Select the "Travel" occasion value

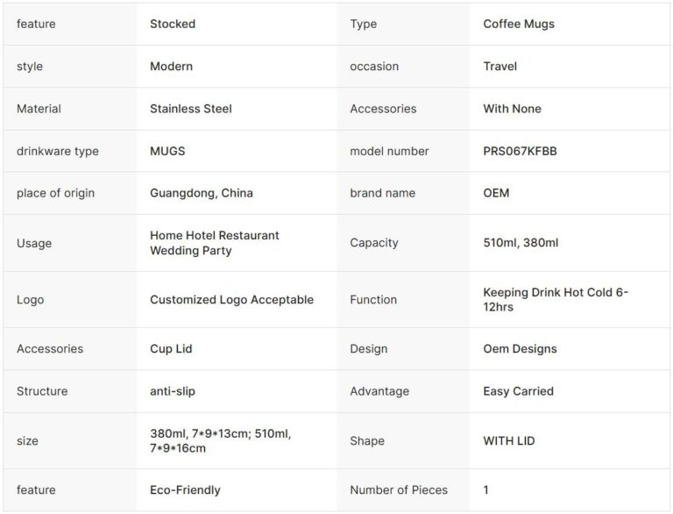point(500,66)
